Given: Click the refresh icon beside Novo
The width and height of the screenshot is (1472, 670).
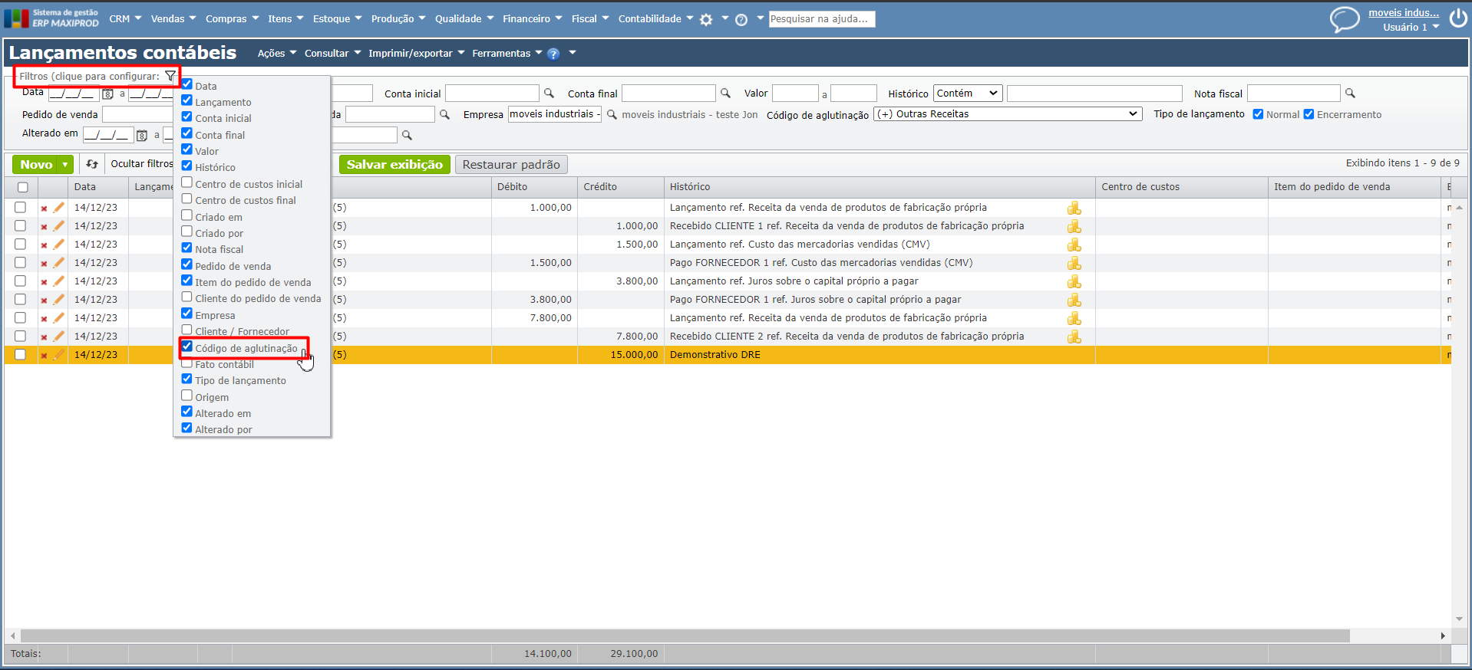Looking at the screenshot, I should pyautogui.click(x=92, y=164).
